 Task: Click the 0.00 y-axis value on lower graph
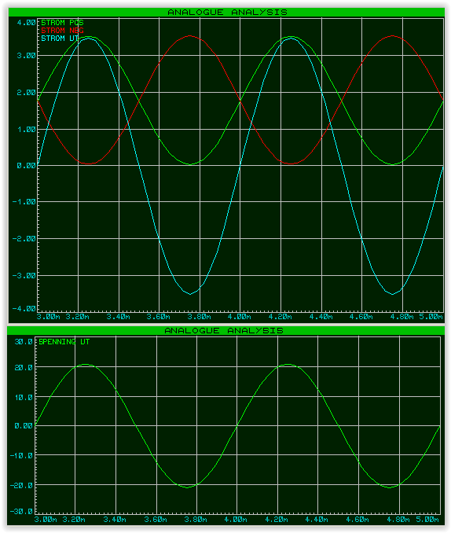[x=24, y=426]
